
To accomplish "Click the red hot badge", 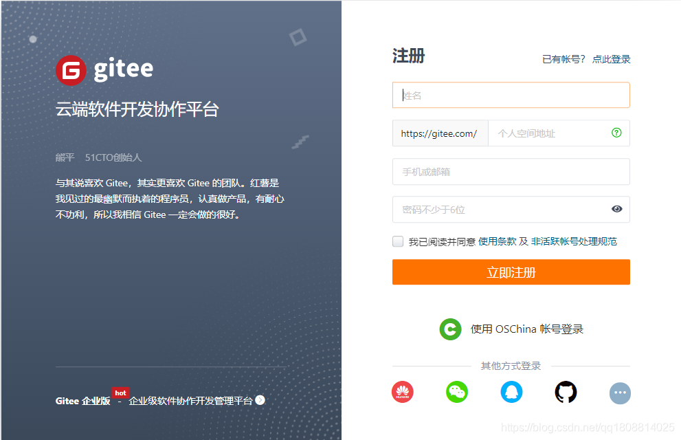I will click(x=120, y=393).
